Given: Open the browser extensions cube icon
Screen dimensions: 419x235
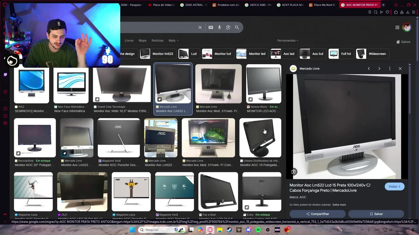Looking at the screenshot, I should pyautogui.click(x=396, y=12).
